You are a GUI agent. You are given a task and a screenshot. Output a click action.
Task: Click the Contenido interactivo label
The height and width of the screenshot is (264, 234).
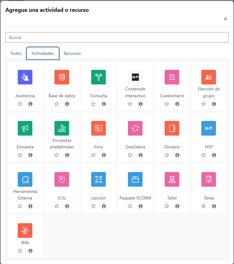pyautogui.click(x=135, y=92)
